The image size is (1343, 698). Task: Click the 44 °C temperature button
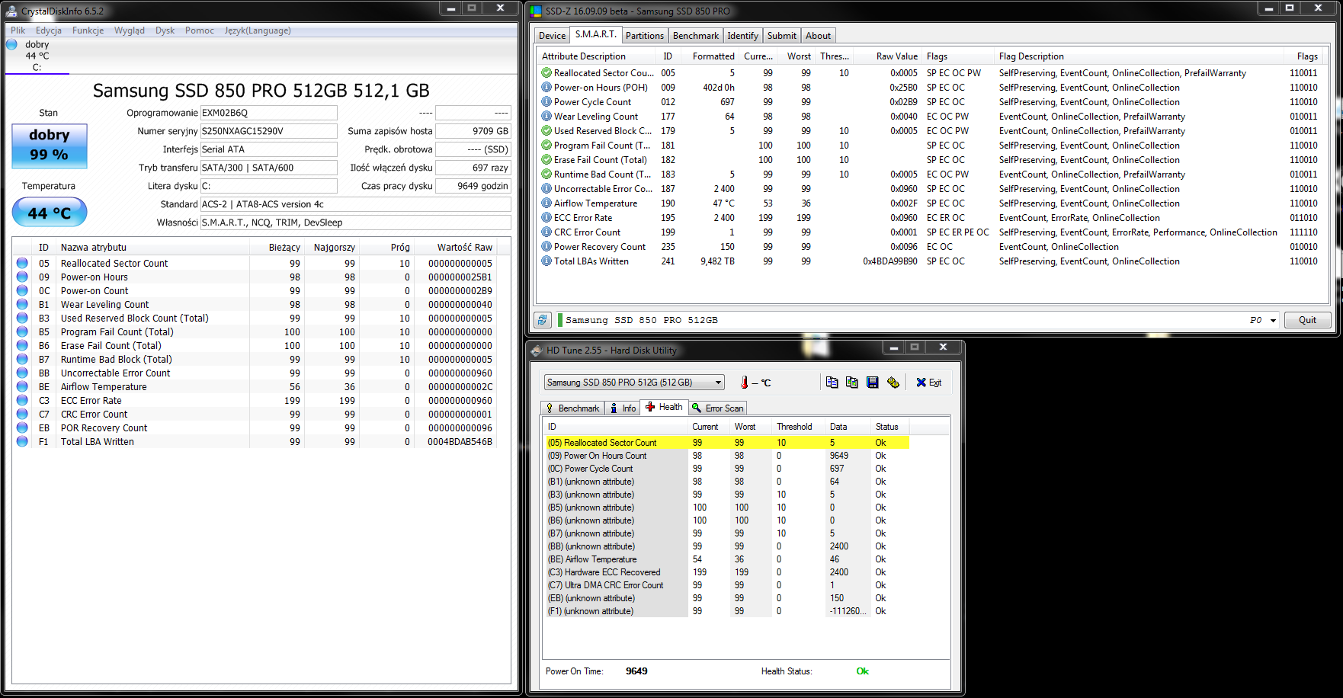pos(50,213)
